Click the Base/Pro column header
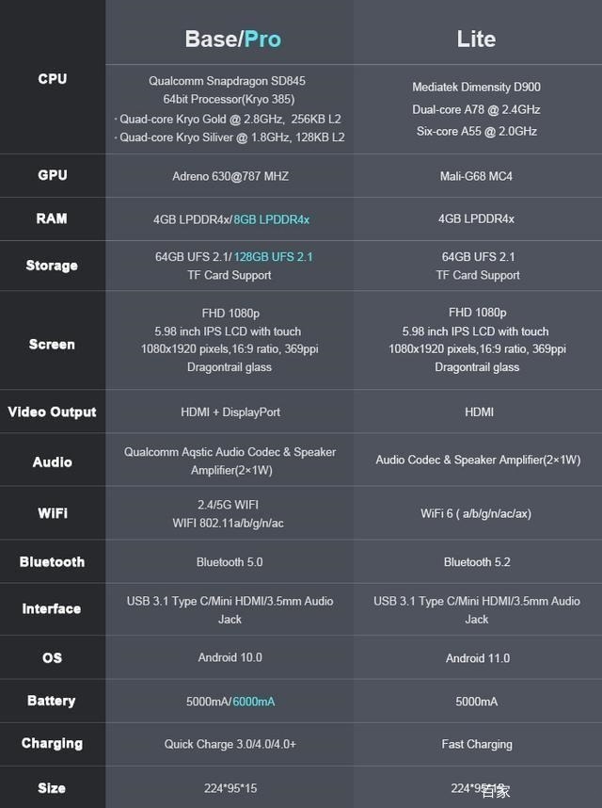 point(232,39)
